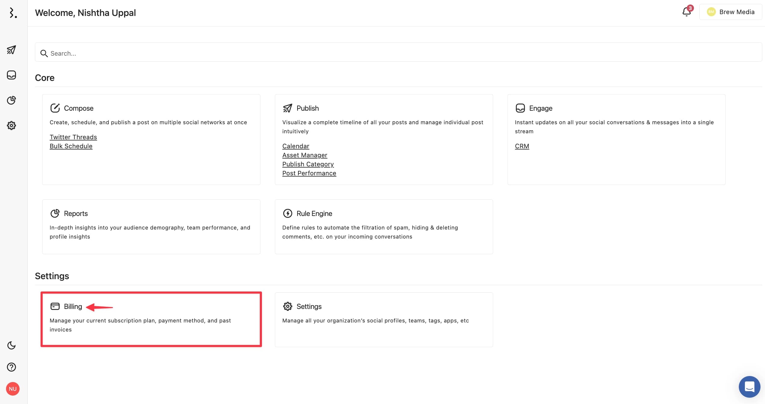Open the Twitter Threads link
The height and width of the screenshot is (404, 765).
(73, 137)
